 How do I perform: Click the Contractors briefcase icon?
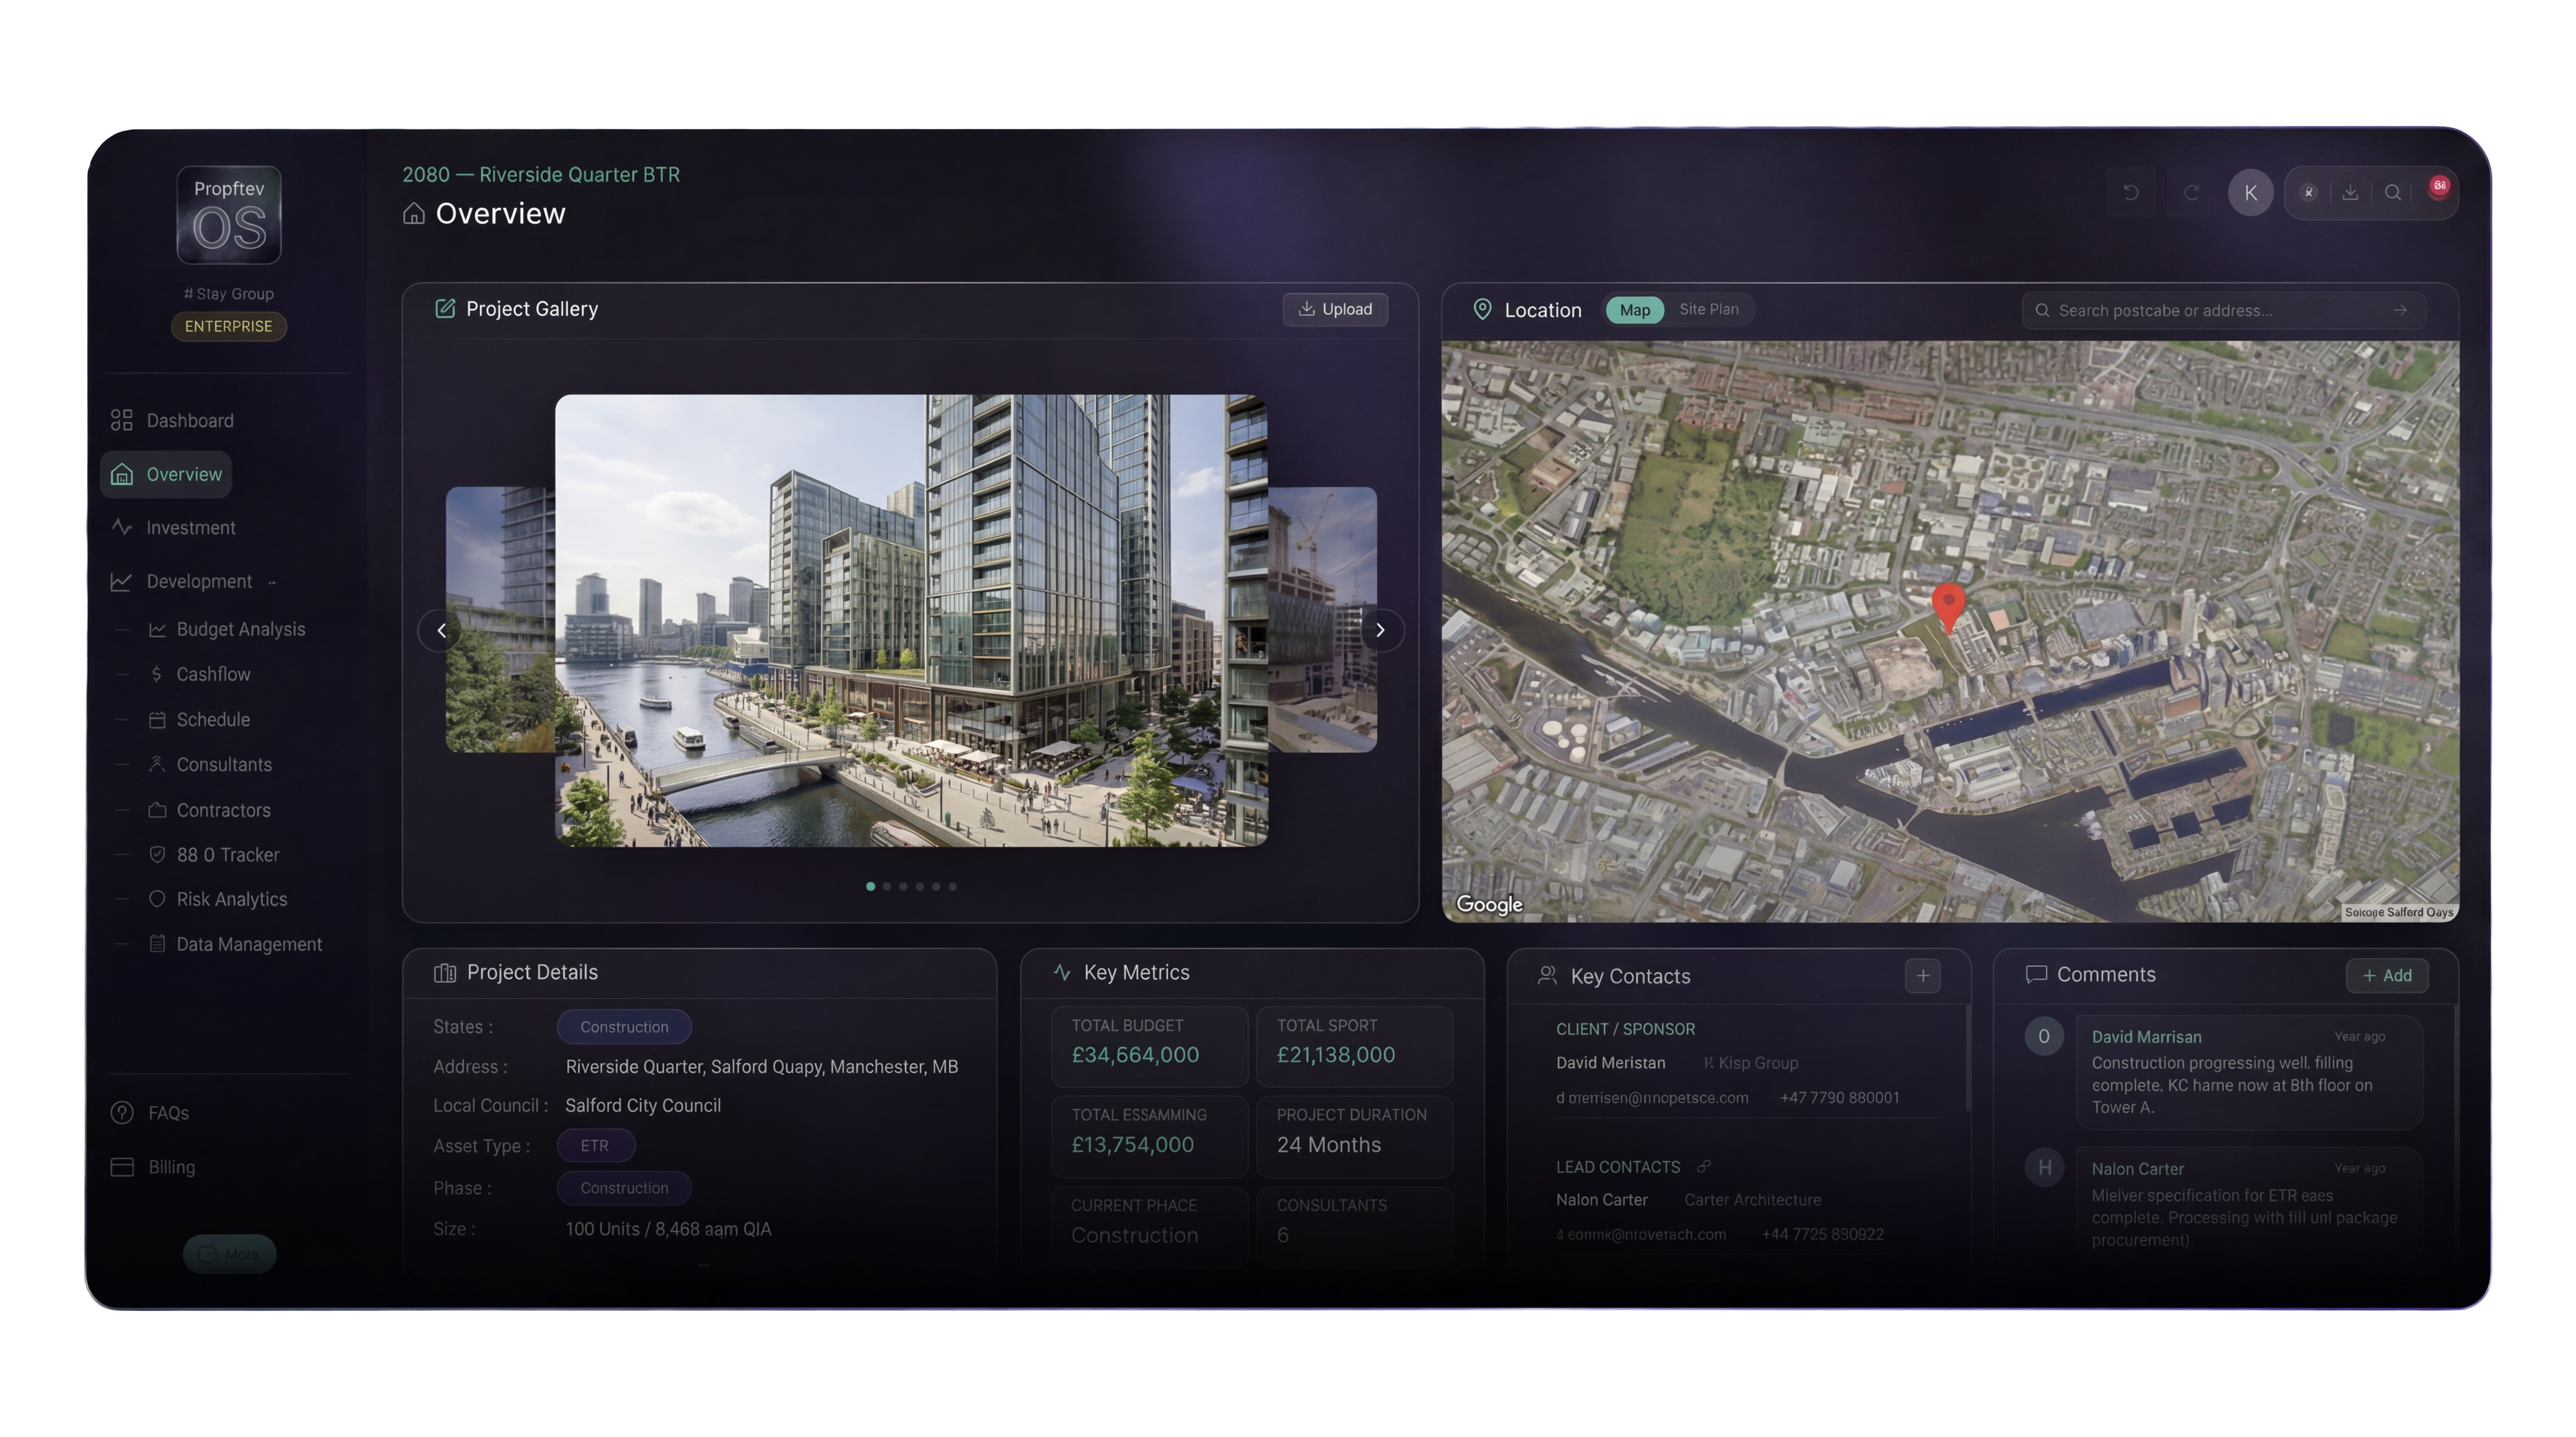click(x=157, y=811)
